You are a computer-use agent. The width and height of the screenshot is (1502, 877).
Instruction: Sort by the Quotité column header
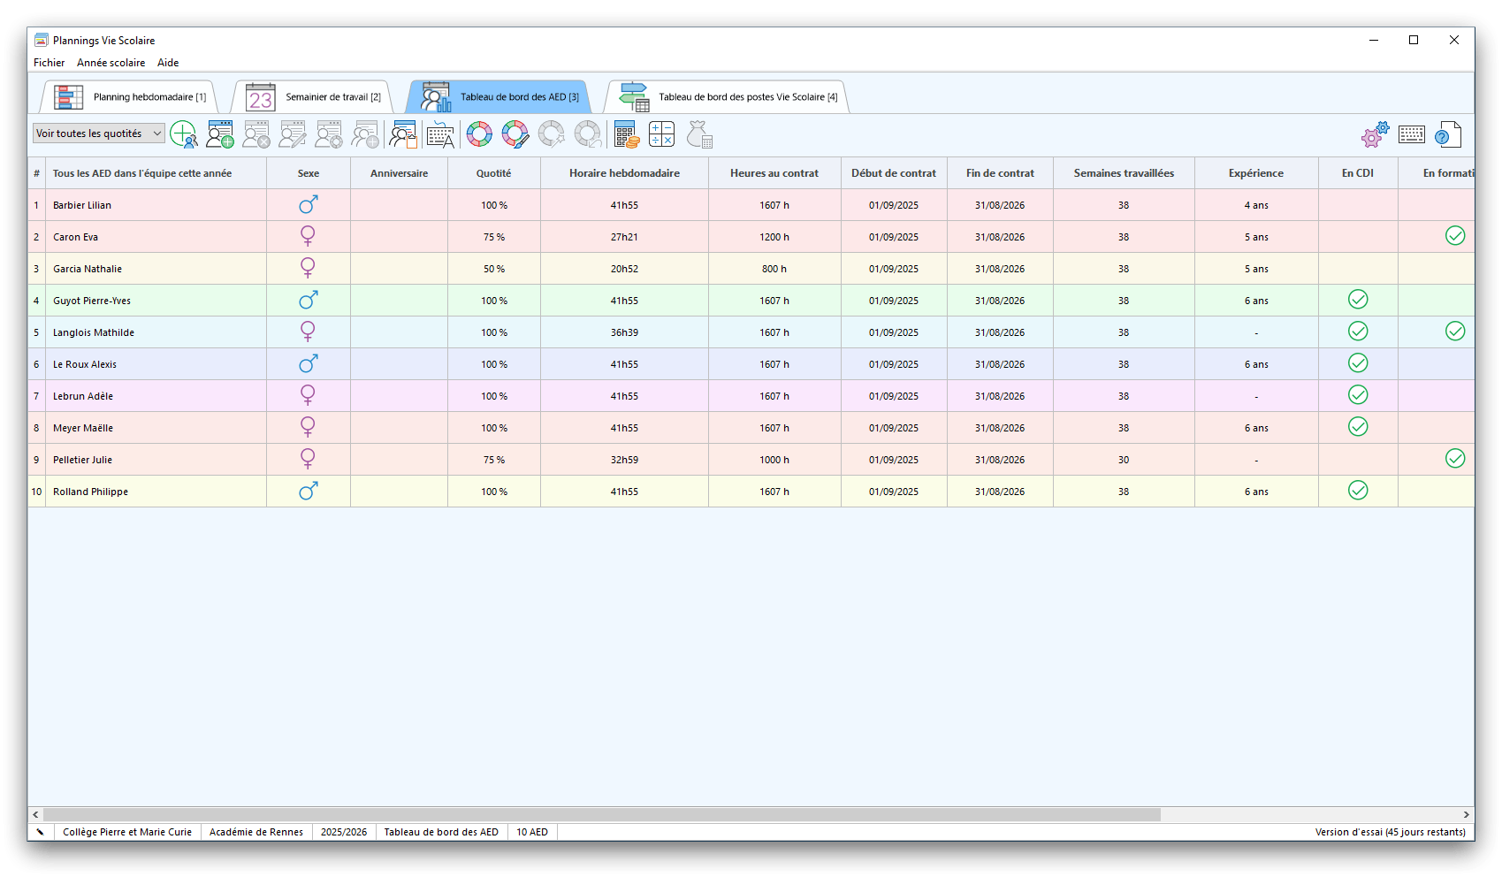[x=493, y=173]
